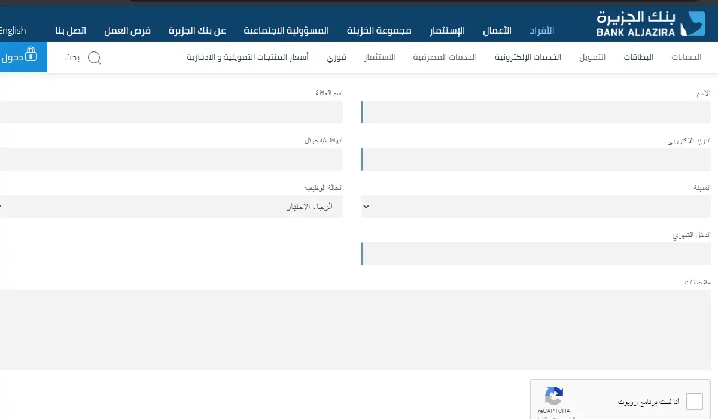The width and height of the screenshot is (718, 419).
Task: Click the lock login button دخول
Action: click(23, 57)
